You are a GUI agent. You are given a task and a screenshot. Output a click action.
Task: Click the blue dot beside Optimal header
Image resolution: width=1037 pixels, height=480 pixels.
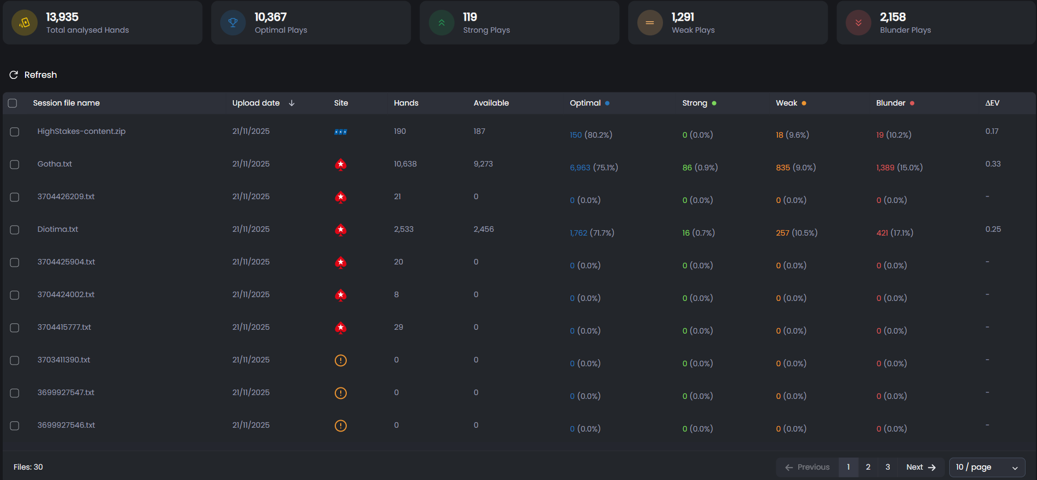point(607,103)
